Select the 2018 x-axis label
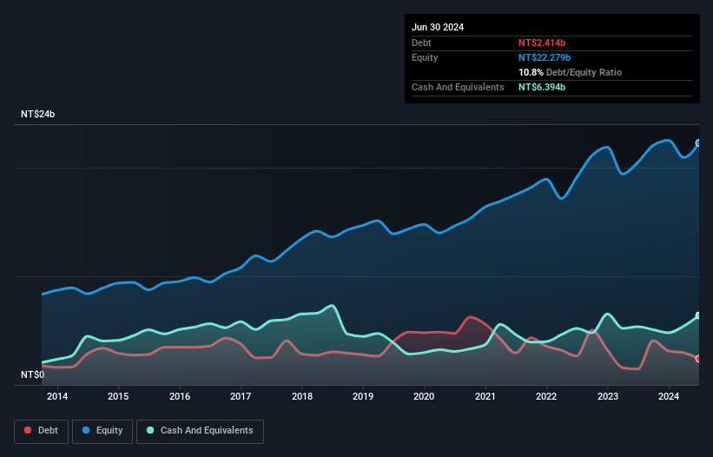Image resolution: width=713 pixels, height=457 pixels. pos(302,396)
